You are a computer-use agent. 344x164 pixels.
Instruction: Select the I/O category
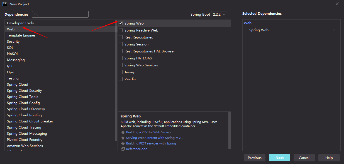pos(60,66)
